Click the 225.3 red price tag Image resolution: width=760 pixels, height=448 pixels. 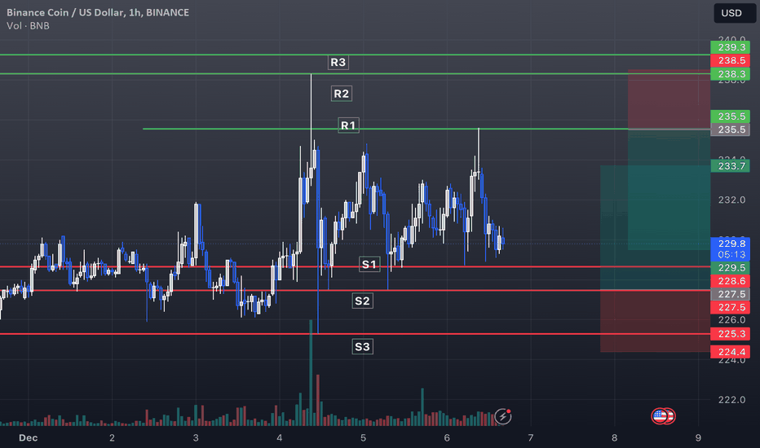point(730,334)
